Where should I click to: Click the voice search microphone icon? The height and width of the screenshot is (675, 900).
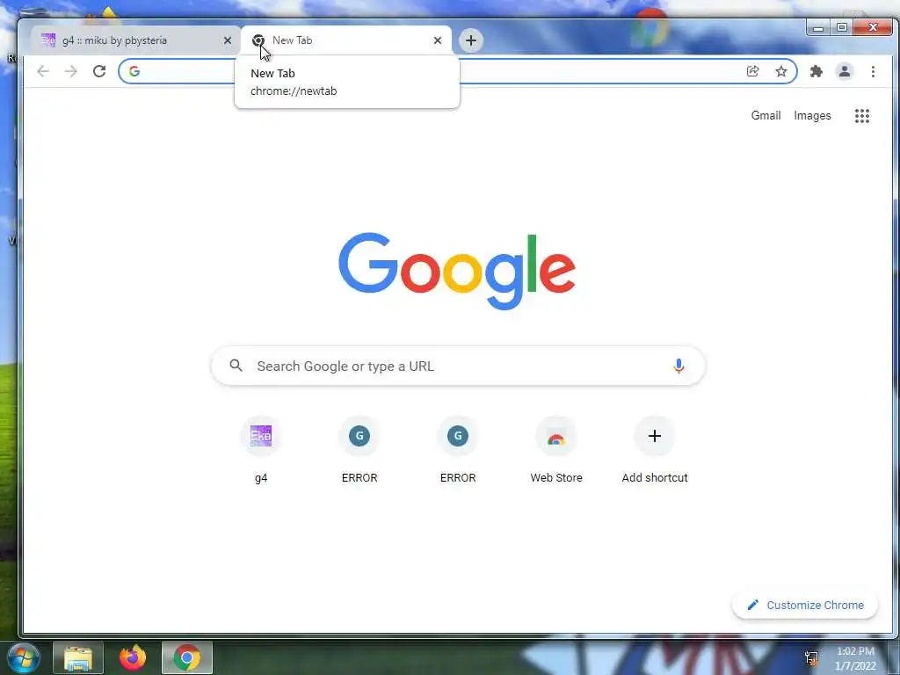(x=679, y=366)
